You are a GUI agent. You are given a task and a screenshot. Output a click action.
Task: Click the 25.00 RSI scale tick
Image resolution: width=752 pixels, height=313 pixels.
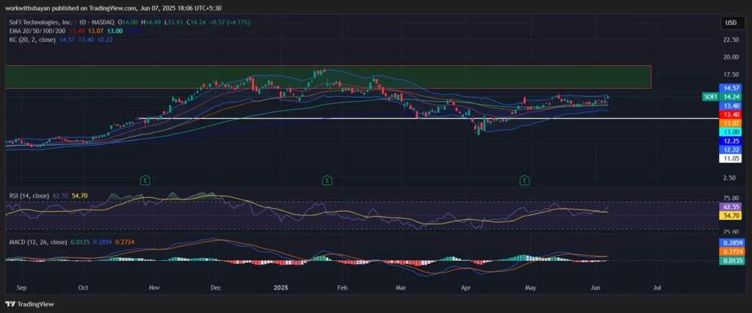[731, 232]
